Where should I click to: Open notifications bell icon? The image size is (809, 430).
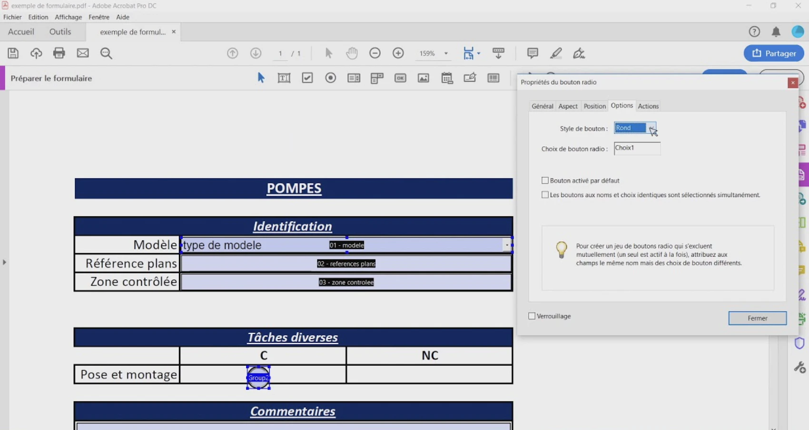point(776,32)
